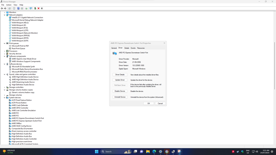The width and height of the screenshot is (276, 155).
Task: Expand the Storage volumes category
Action: tap(5, 95)
